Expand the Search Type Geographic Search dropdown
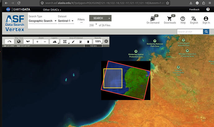Image resolution: width=214 pixels, height=127 pixels. (x=43, y=21)
